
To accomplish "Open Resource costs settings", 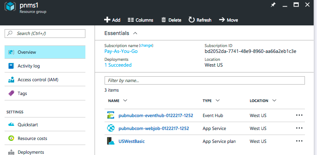I will coord(45,138).
